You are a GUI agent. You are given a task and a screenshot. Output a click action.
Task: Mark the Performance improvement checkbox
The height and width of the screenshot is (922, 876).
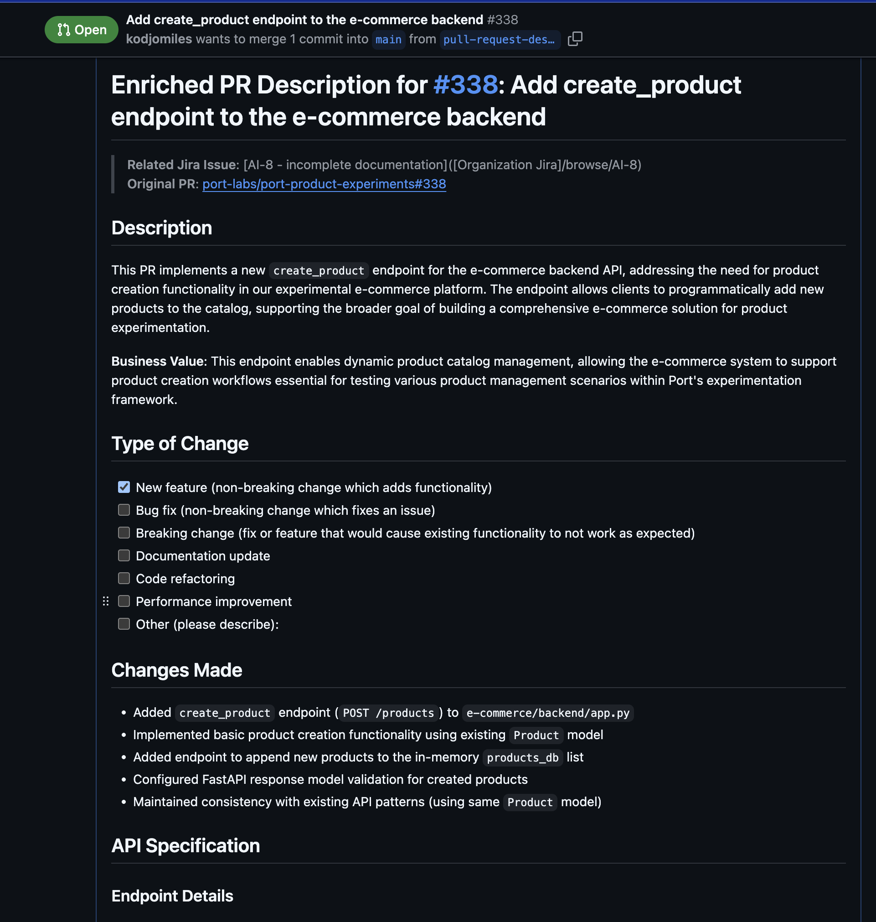click(x=124, y=601)
